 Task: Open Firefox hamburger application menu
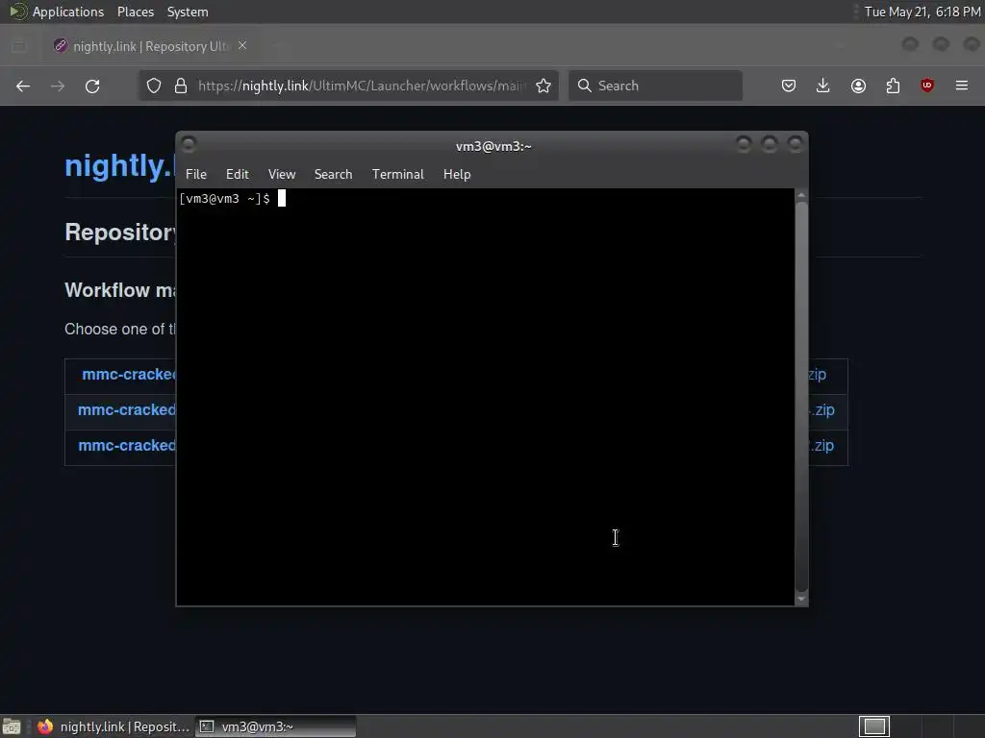coord(962,86)
